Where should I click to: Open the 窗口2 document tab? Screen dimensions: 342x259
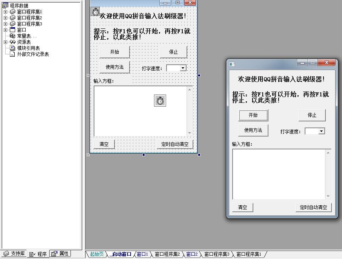click(x=192, y=254)
